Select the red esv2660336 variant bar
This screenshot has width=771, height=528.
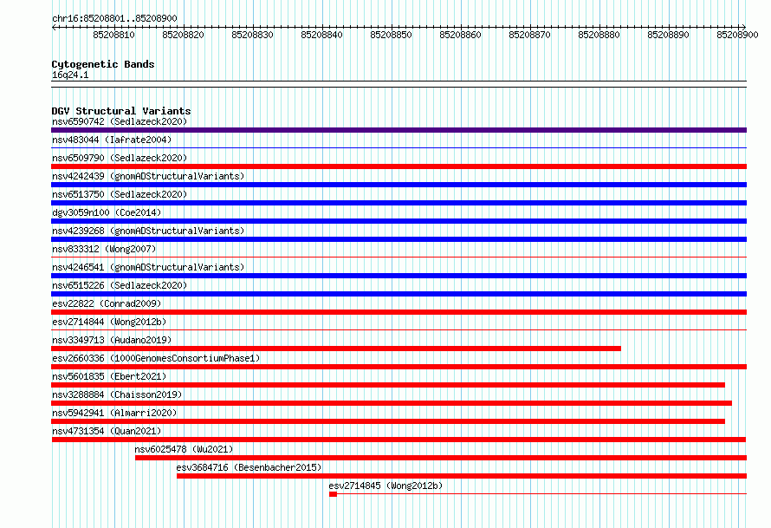coord(398,367)
